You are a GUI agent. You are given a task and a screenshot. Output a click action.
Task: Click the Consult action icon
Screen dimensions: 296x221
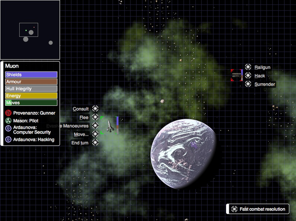[x=95, y=109]
